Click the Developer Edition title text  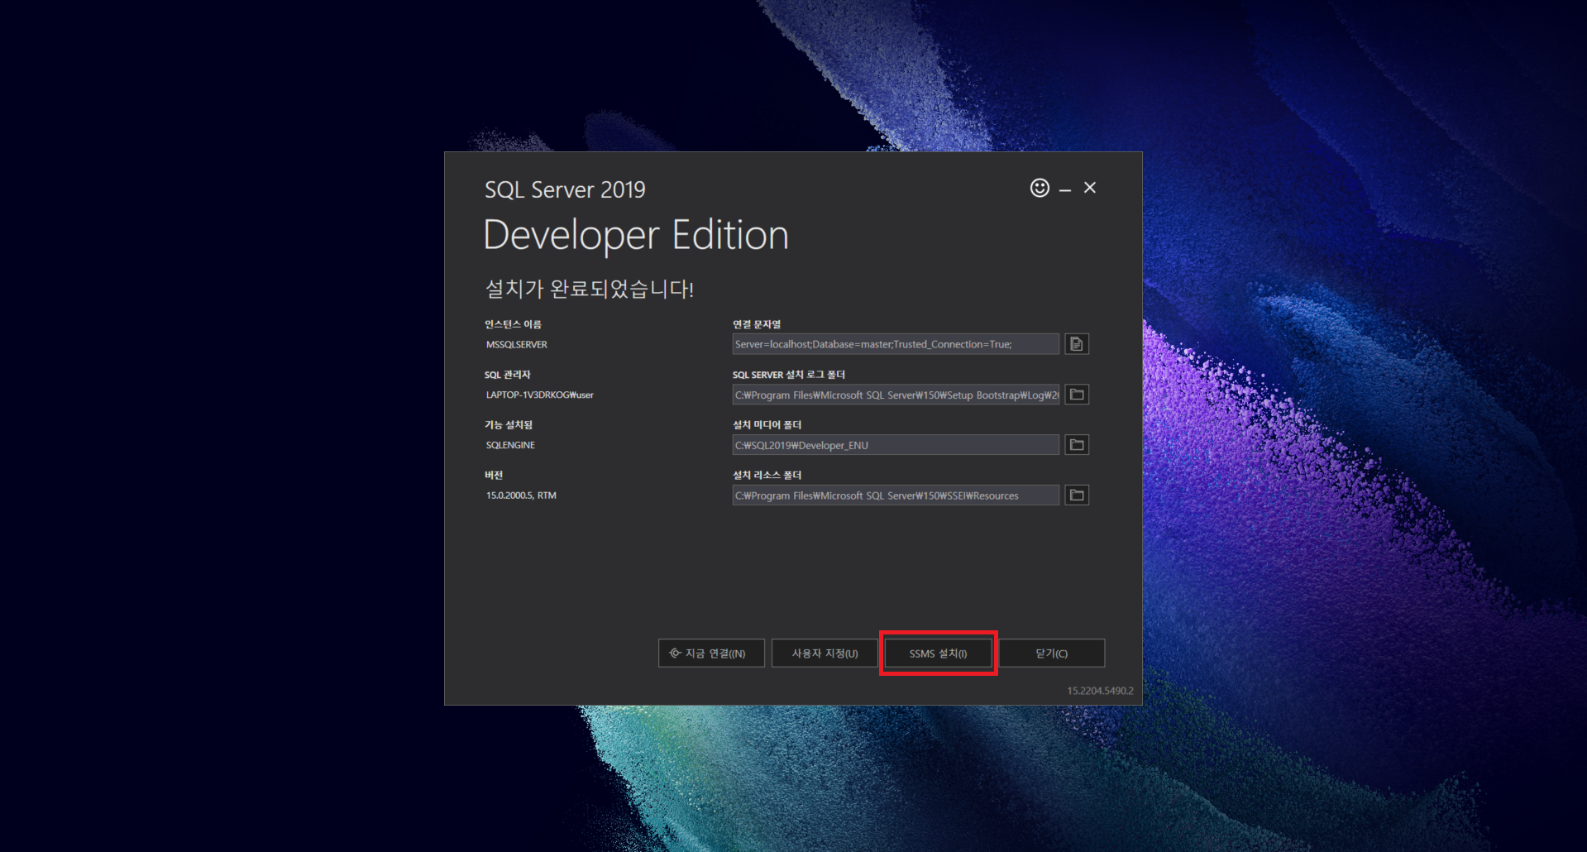tap(636, 236)
